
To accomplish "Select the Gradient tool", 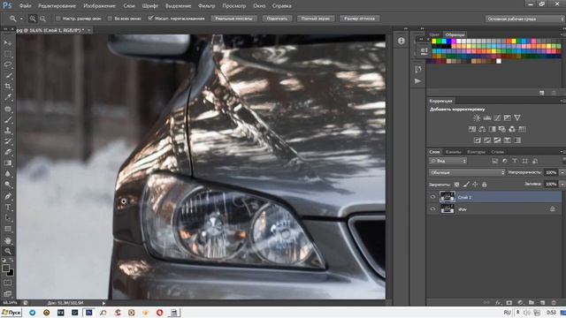I will 8,163.
